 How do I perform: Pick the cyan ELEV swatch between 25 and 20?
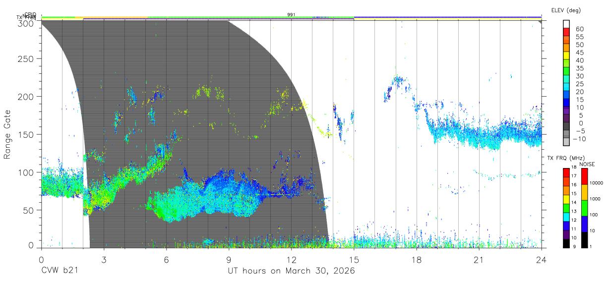tap(566, 87)
